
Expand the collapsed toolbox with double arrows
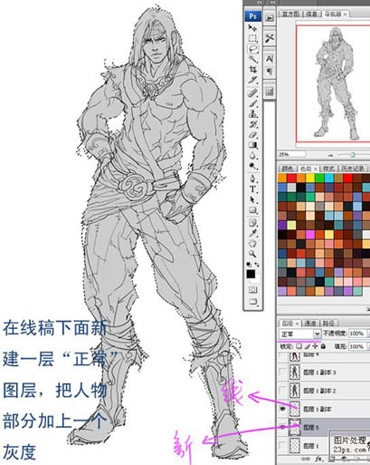pos(259,3)
